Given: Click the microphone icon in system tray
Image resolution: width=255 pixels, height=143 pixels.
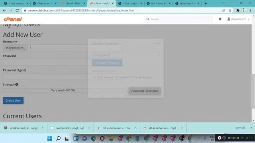Looking at the screenshot, I should tap(205, 138).
